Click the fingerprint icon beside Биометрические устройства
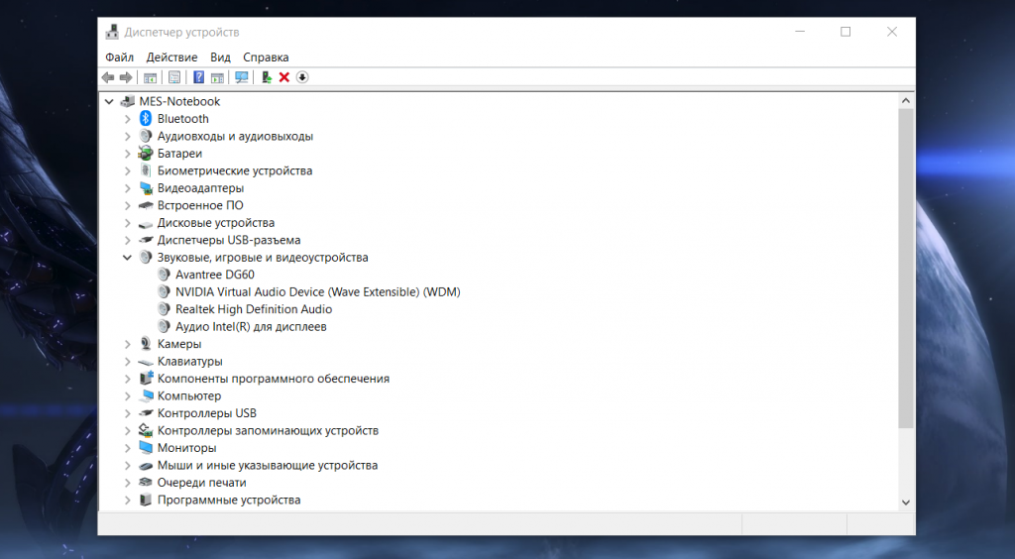 pos(146,170)
